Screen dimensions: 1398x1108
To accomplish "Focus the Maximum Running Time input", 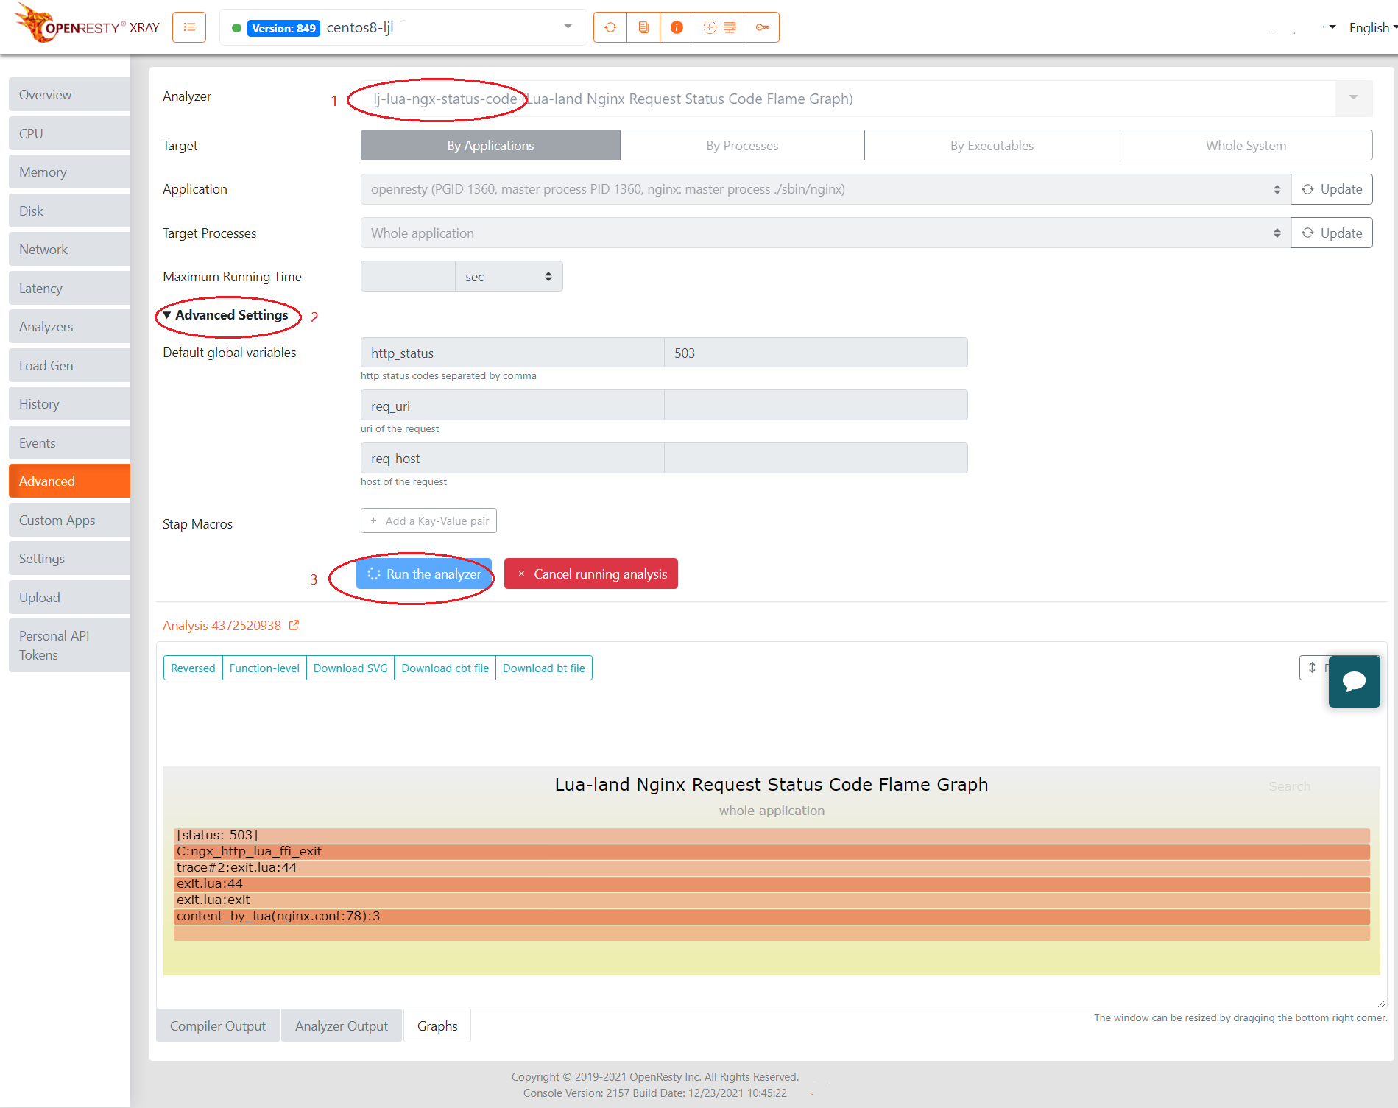I will (408, 276).
